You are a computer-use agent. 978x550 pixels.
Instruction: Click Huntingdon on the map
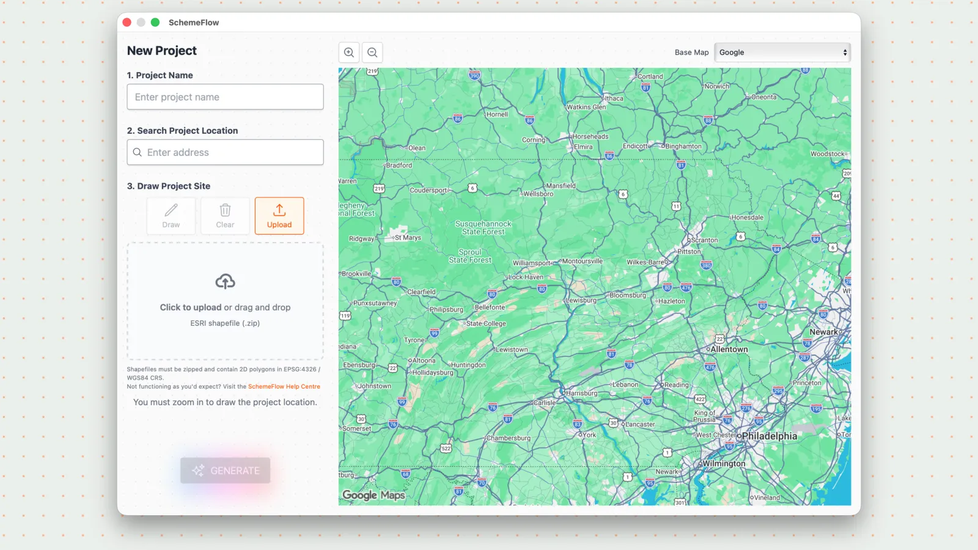[x=468, y=365]
